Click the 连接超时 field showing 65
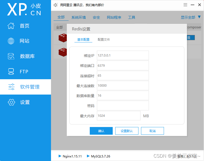 123,75
